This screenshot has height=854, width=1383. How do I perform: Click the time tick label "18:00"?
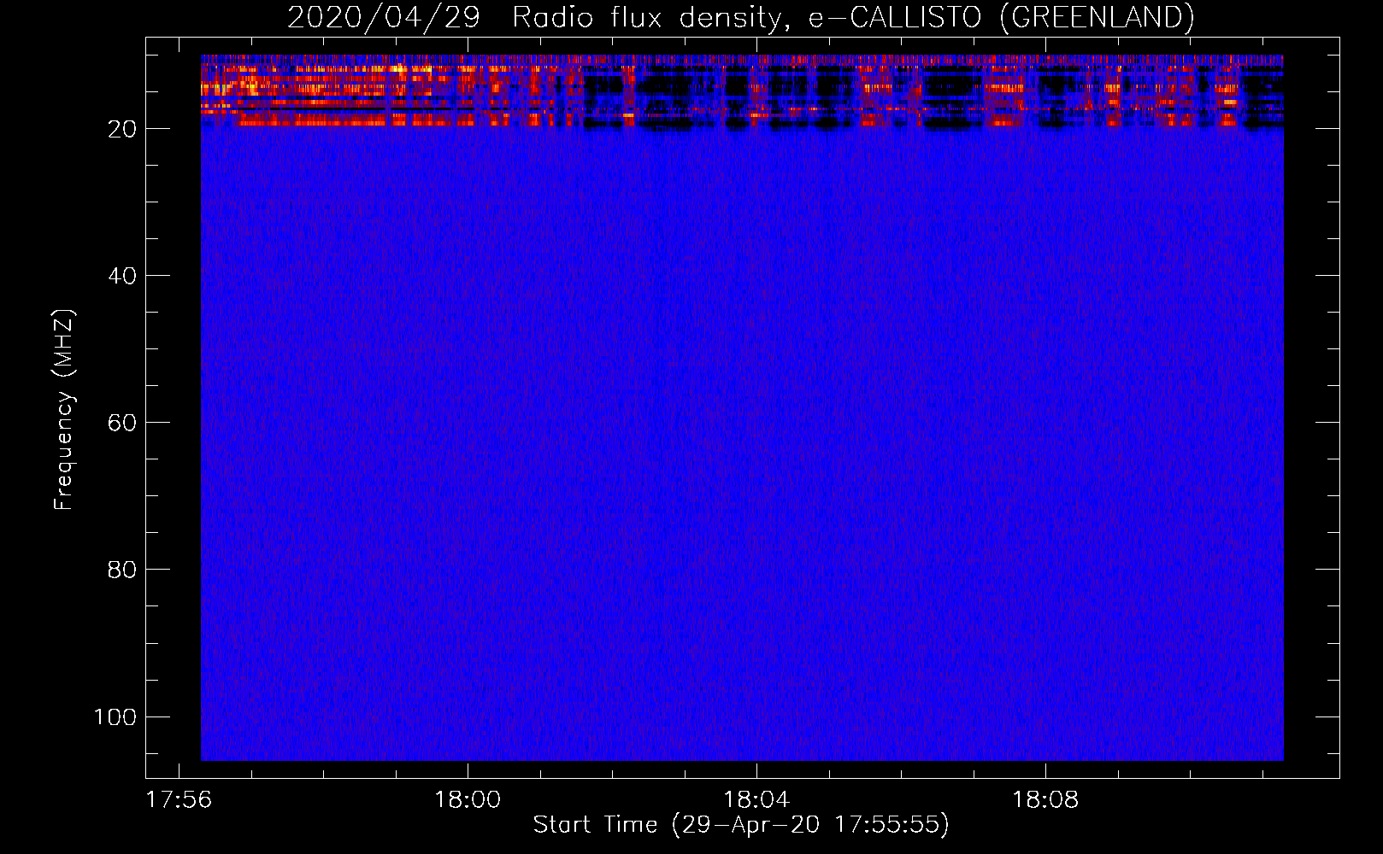click(x=468, y=800)
